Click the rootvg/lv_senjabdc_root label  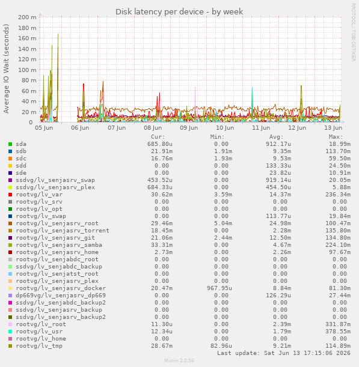point(57,259)
